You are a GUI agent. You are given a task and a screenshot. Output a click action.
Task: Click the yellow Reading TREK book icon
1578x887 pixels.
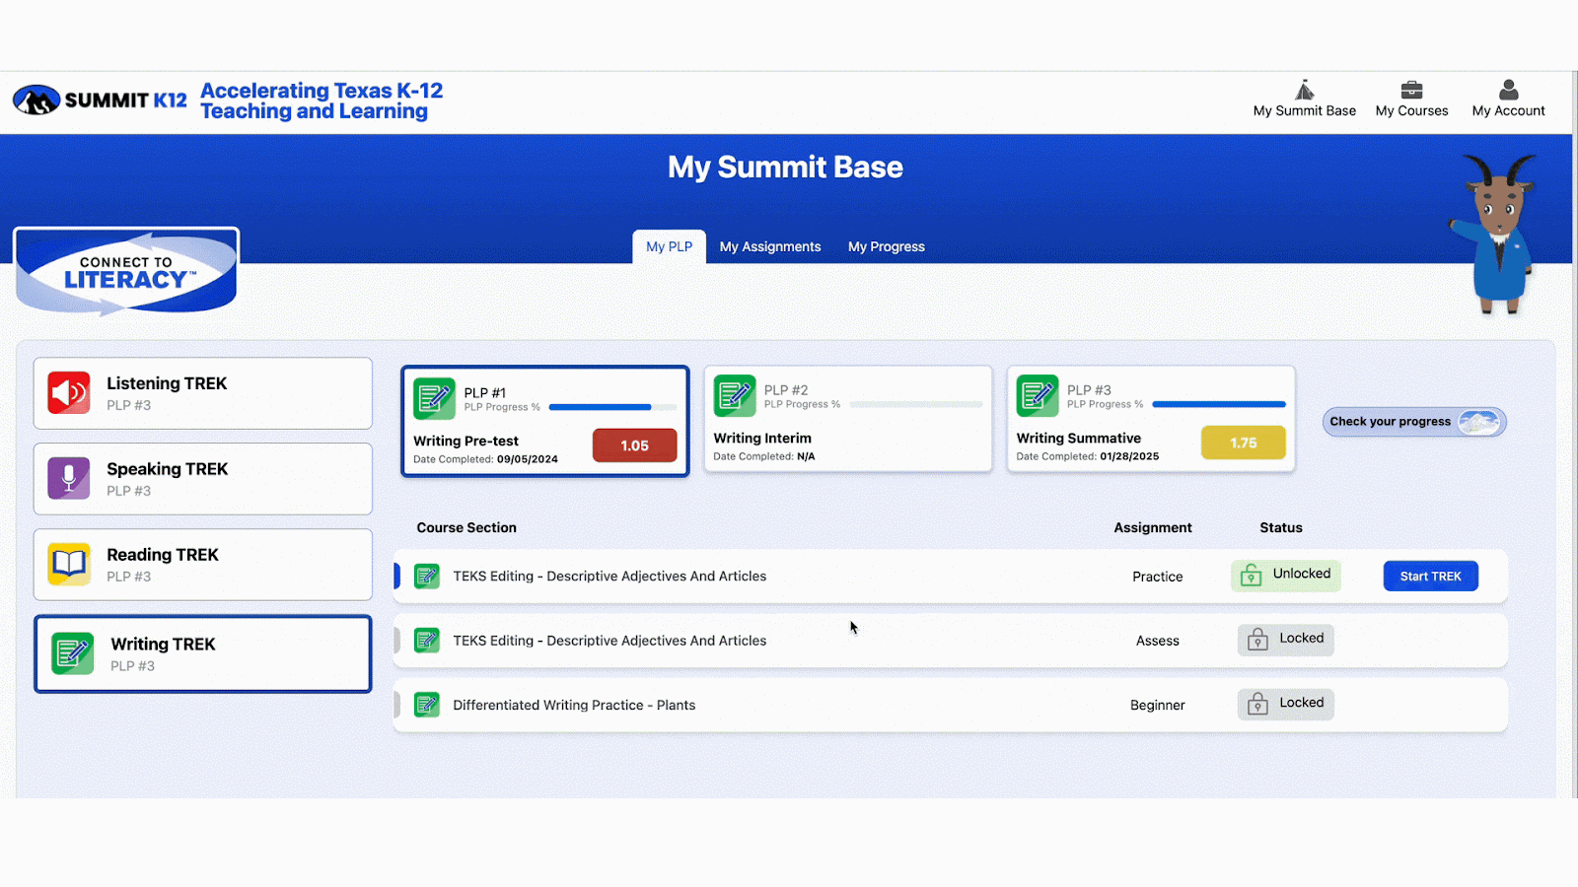(69, 565)
